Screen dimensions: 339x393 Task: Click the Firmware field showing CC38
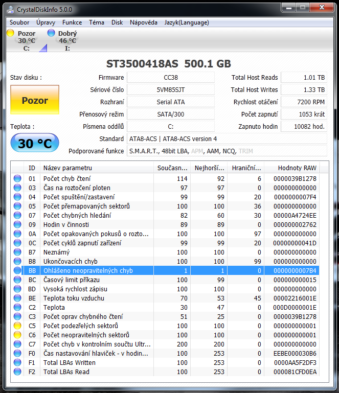pos(171,78)
